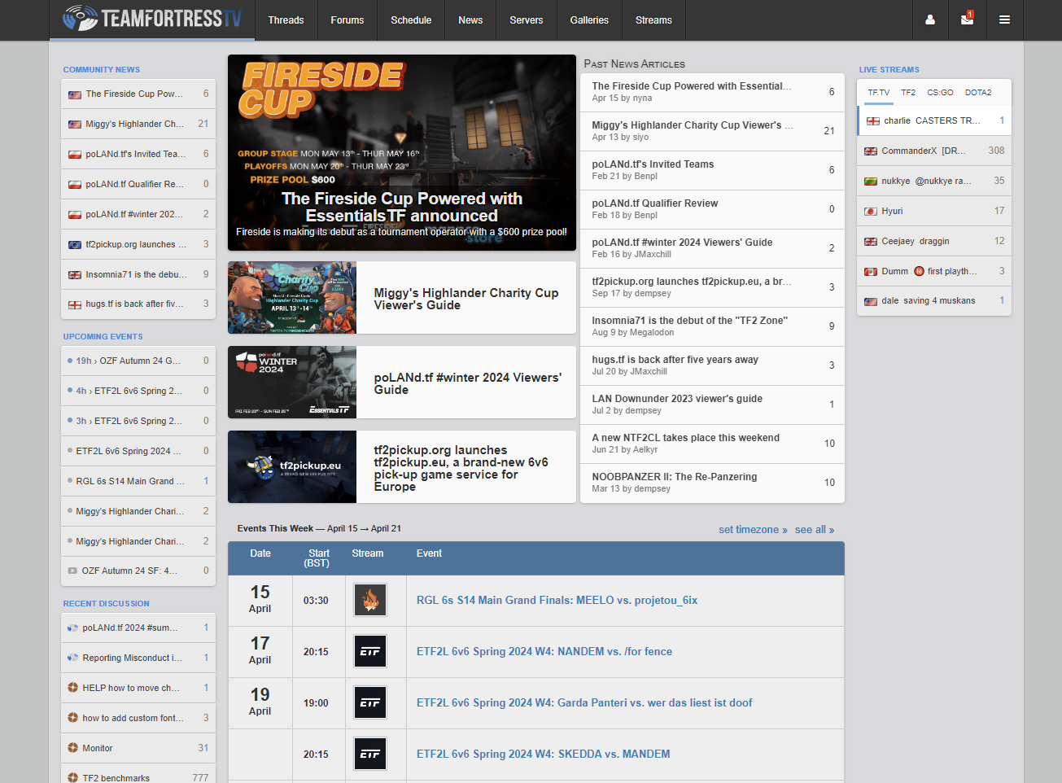Open the user account icon
The image size is (1062, 783).
pyautogui.click(x=929, y=20)
